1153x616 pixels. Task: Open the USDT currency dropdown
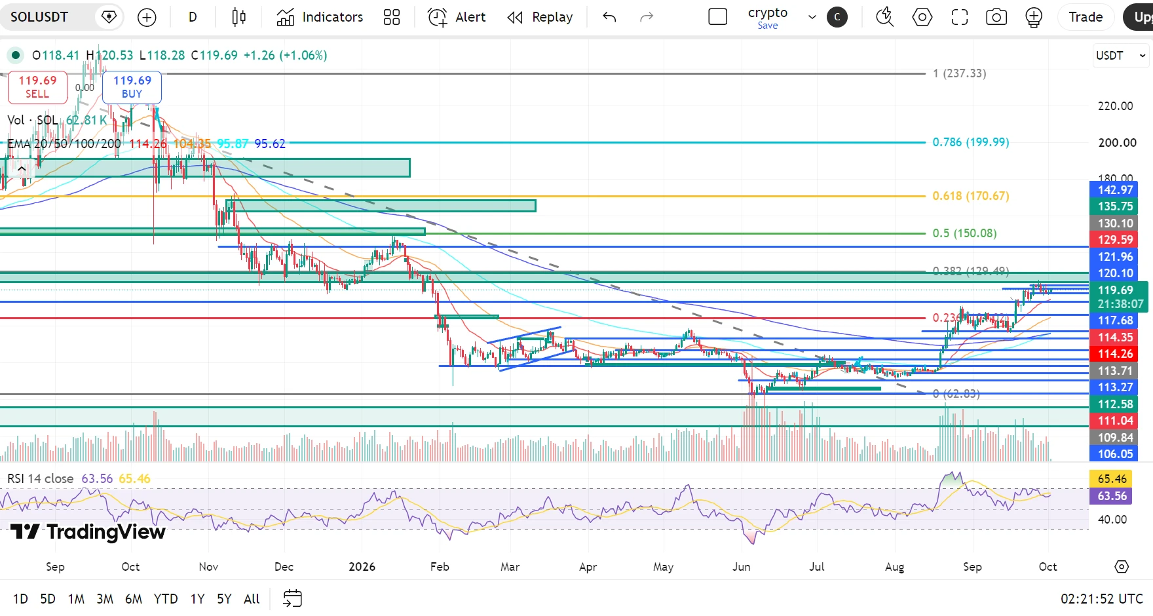coord(1121,56)
